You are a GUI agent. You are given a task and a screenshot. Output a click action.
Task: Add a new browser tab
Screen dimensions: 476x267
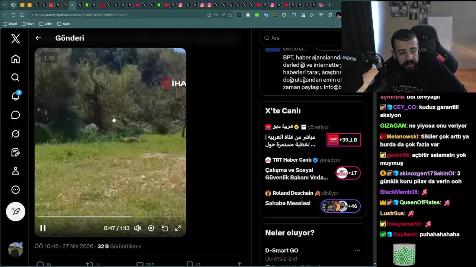click(x=329, y=5)
